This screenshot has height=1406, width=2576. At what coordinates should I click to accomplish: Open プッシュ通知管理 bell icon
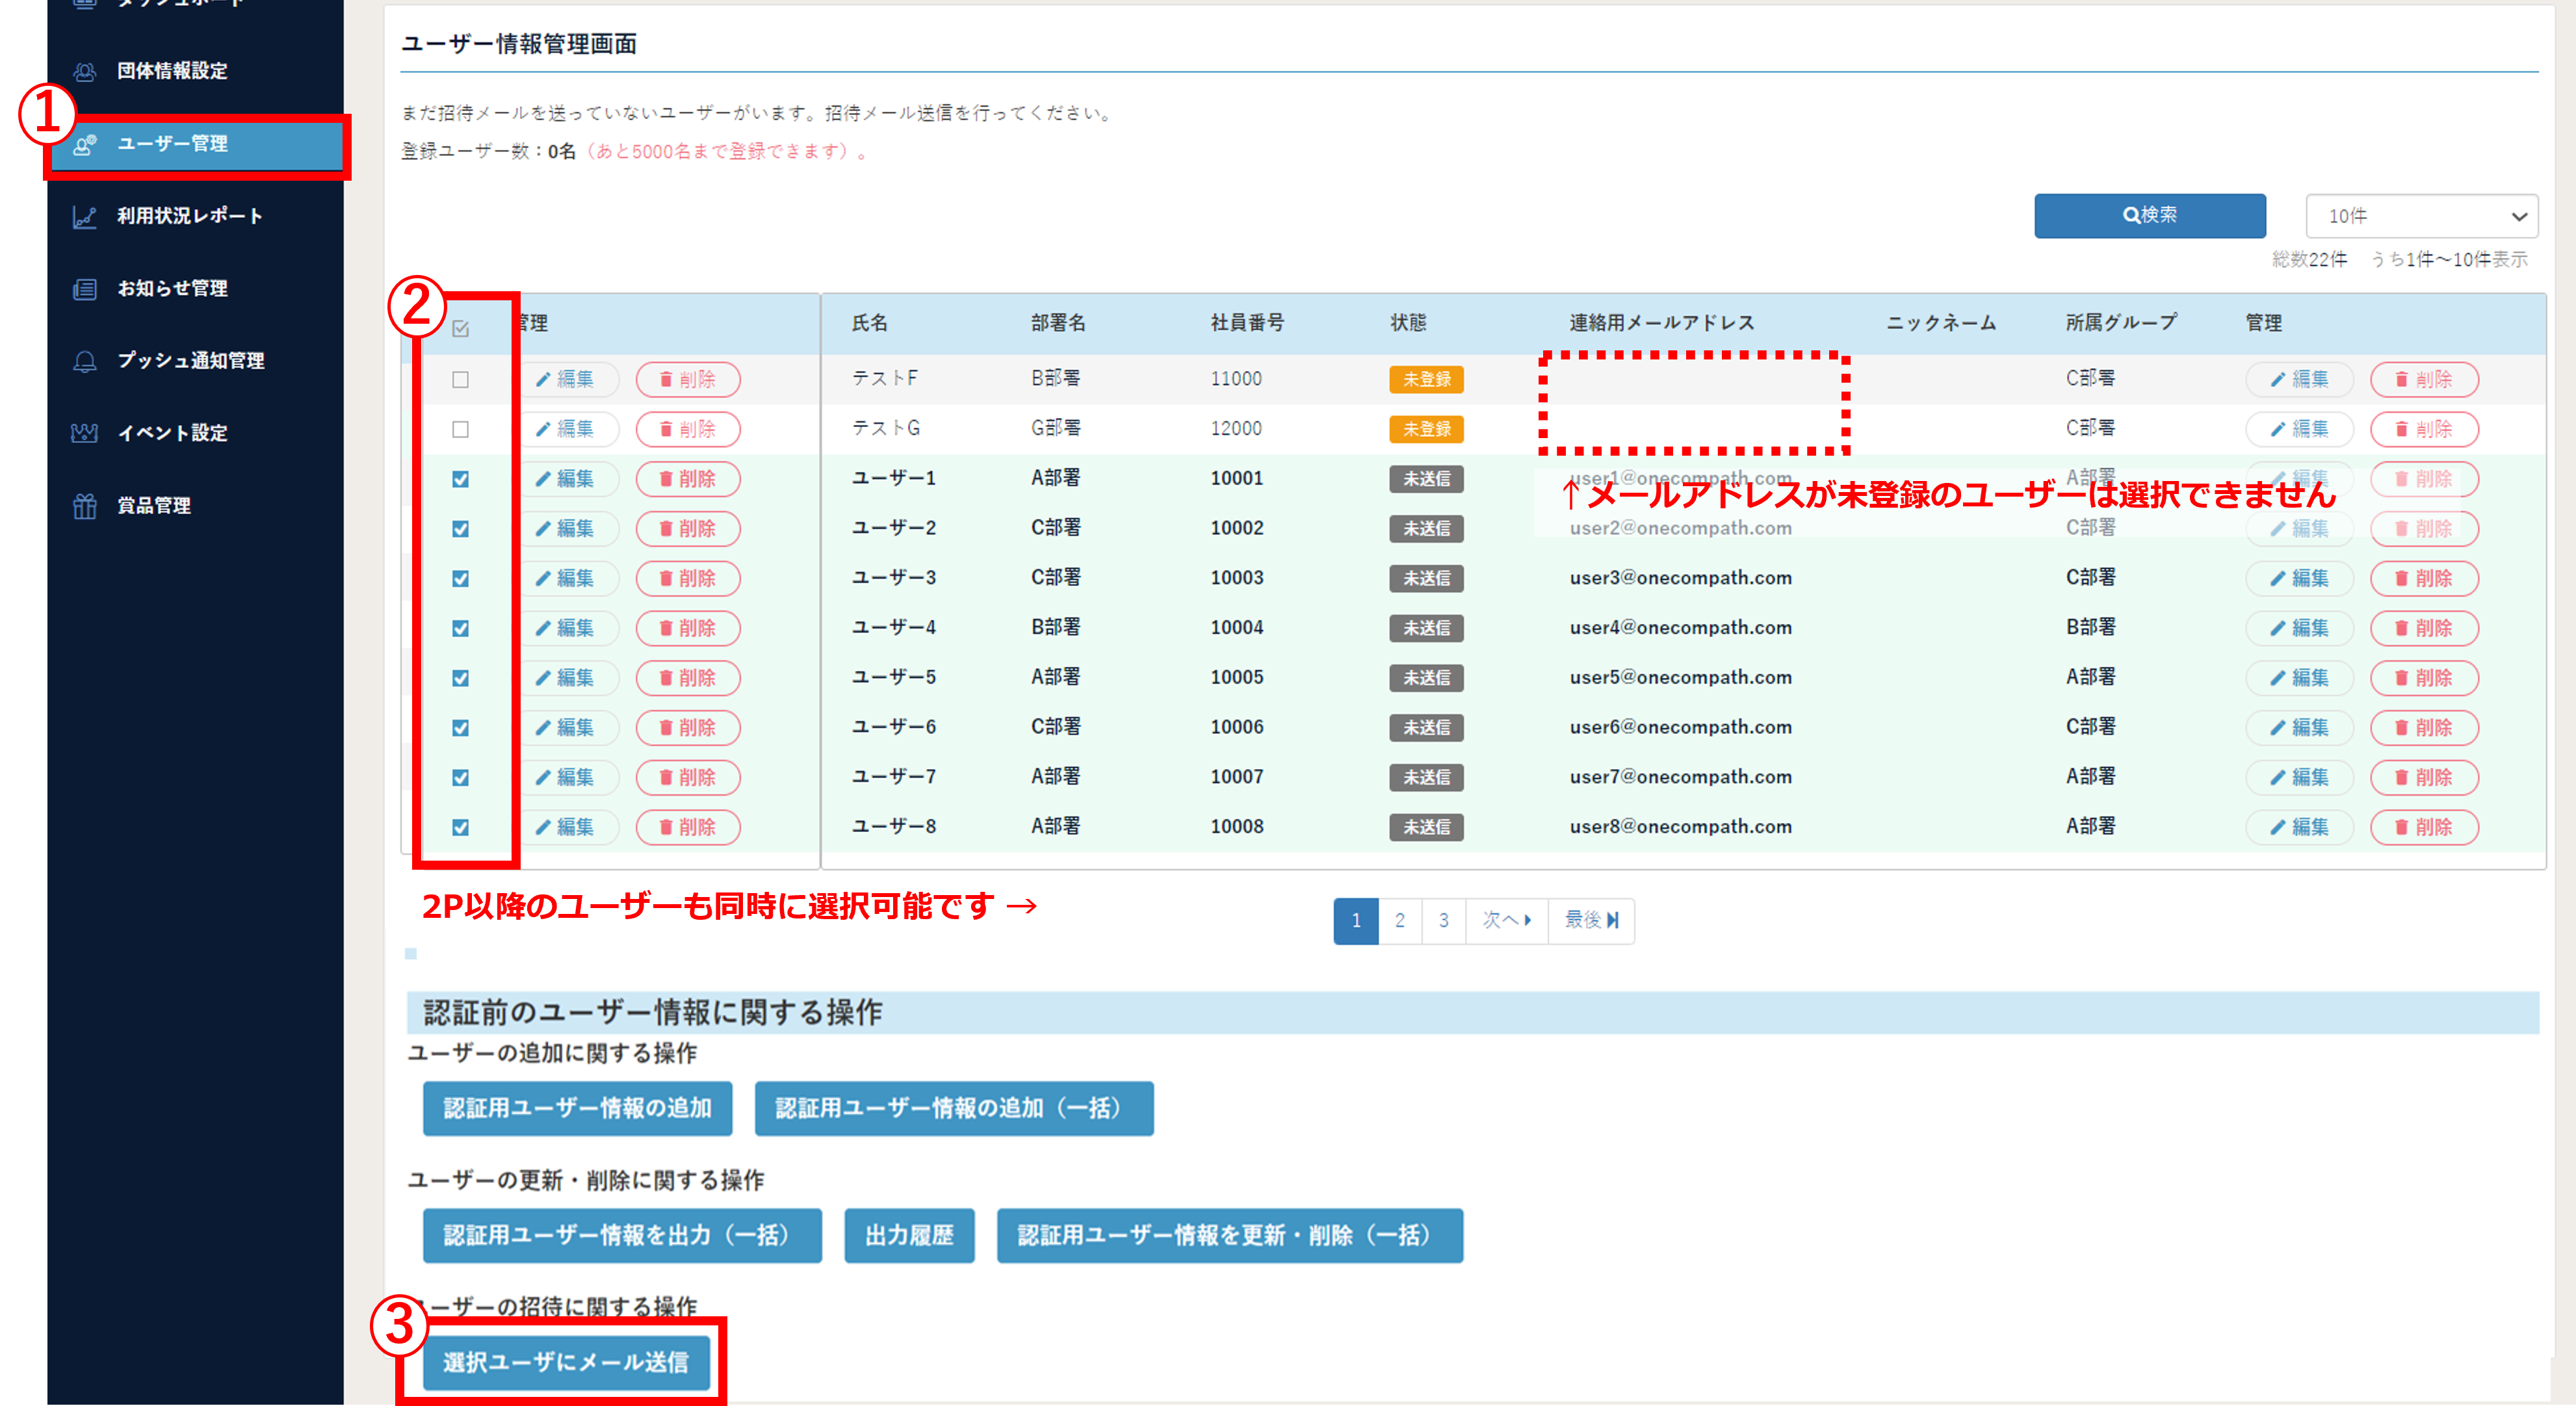coord(85,361)
